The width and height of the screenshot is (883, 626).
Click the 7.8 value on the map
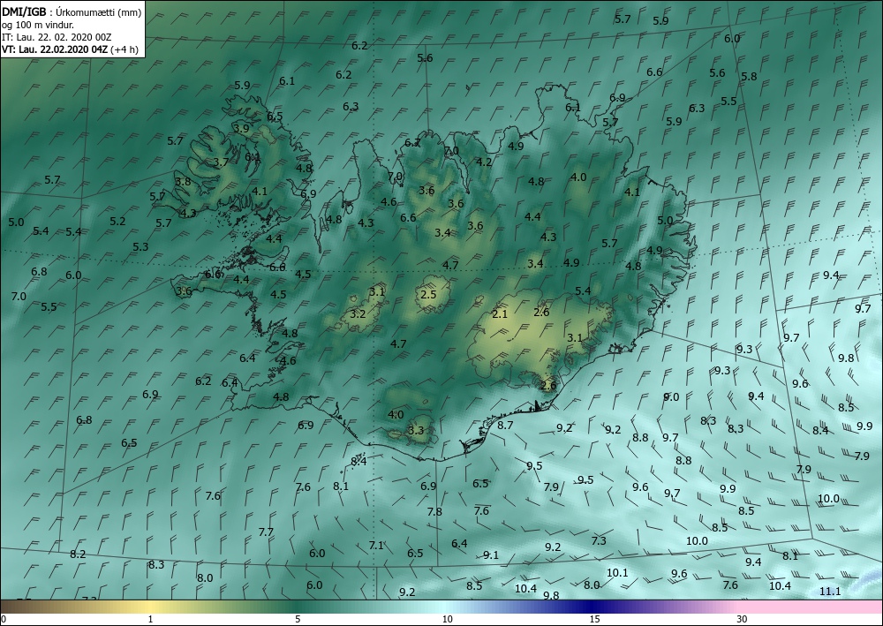pyautogui.click(x=434, y=512)
